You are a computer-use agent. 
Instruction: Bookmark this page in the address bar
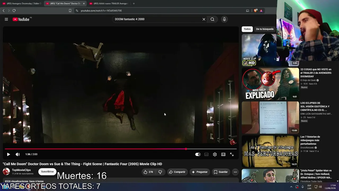pos(70,11)
